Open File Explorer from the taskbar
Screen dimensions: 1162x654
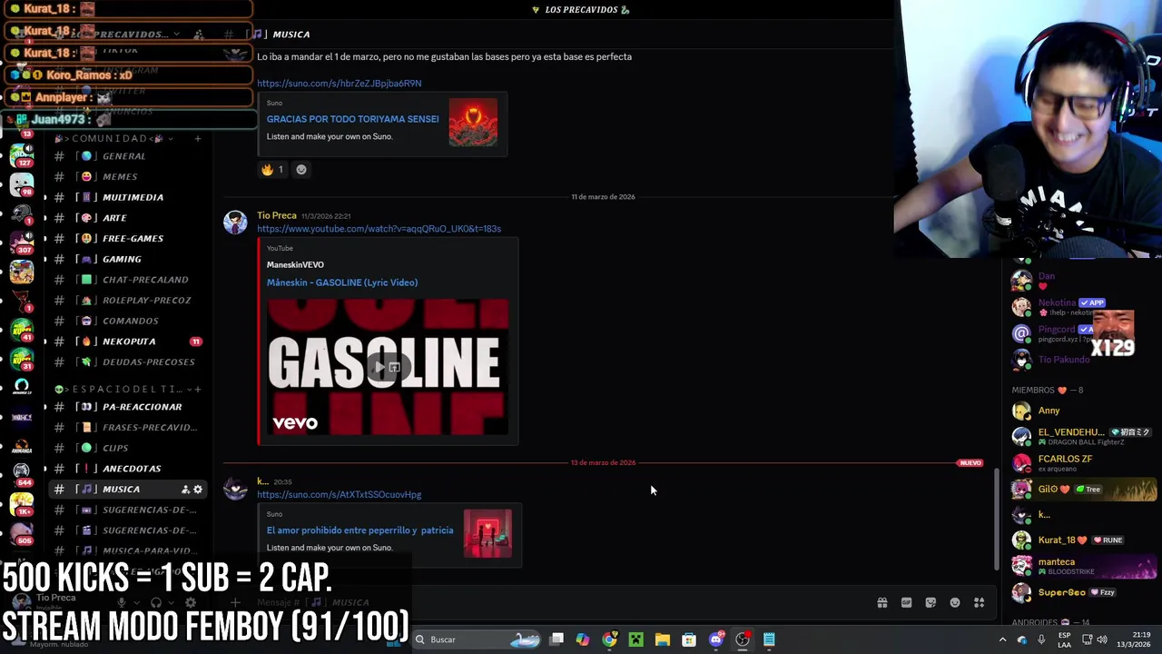[663, 639]
